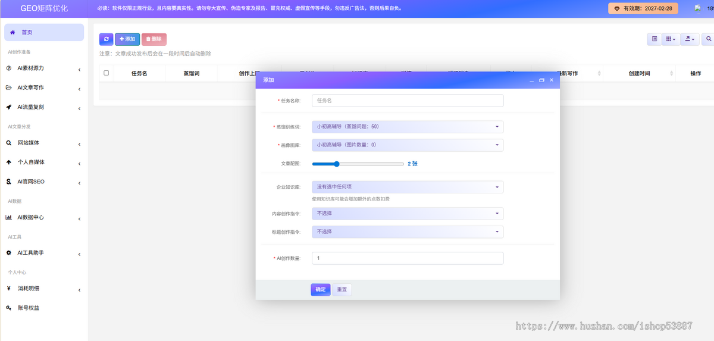Viewport: 714px width, 341px height.
Task: Expand AI数据中心 via its chevron
Action: [80, 218]
